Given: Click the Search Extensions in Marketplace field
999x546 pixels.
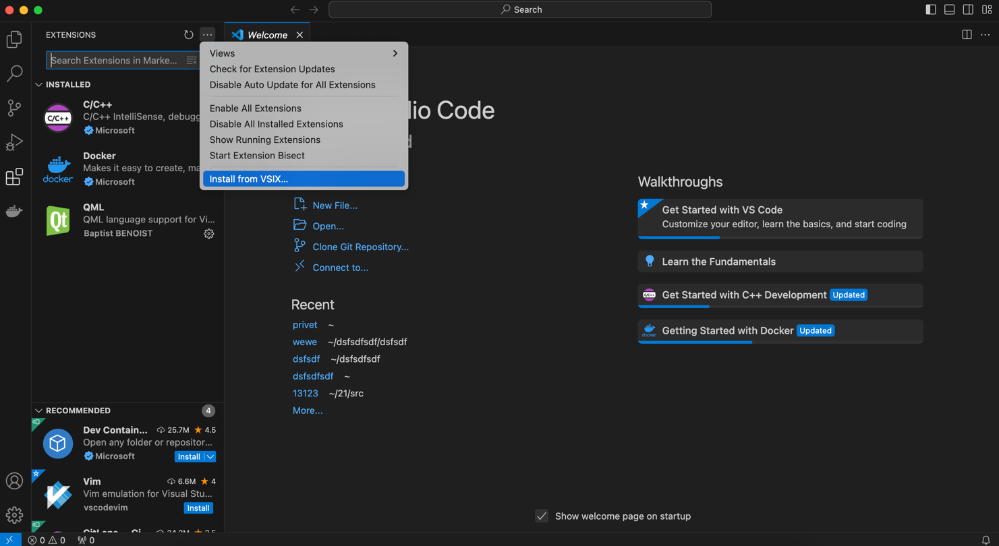Looking at the screenshot, I should 115,61.
